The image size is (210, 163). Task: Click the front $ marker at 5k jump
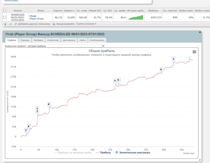37,111
